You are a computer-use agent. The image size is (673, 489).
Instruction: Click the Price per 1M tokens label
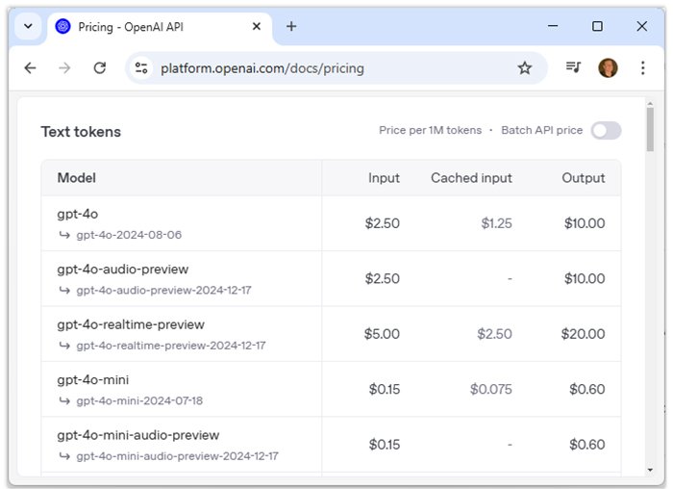point(430,130)
